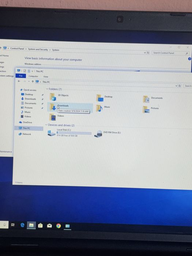Screen dimensions: 192x256
Task: Click System in Control Panel breadcrumb
Action: point(56,50)
